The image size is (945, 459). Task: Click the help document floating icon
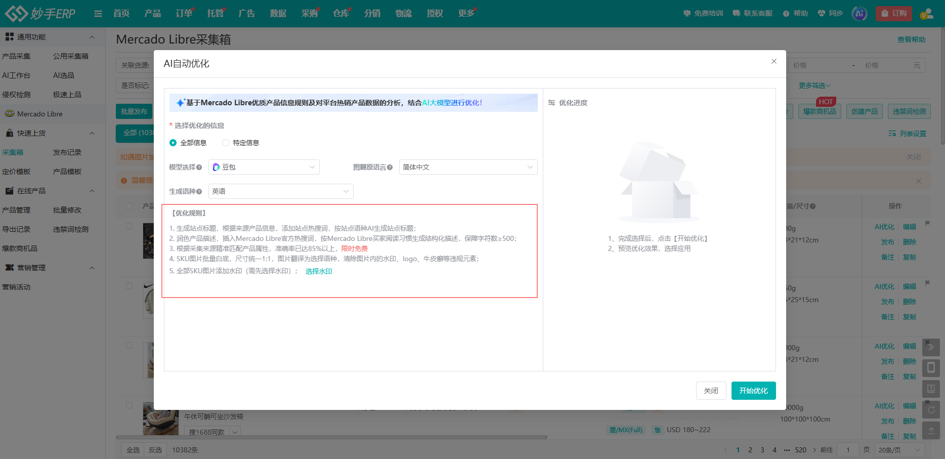click(x=931, y=389)
